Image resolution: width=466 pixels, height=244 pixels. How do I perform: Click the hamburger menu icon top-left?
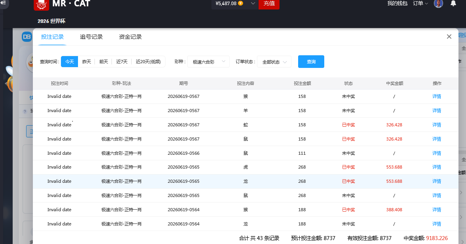[x=3, y=3]
